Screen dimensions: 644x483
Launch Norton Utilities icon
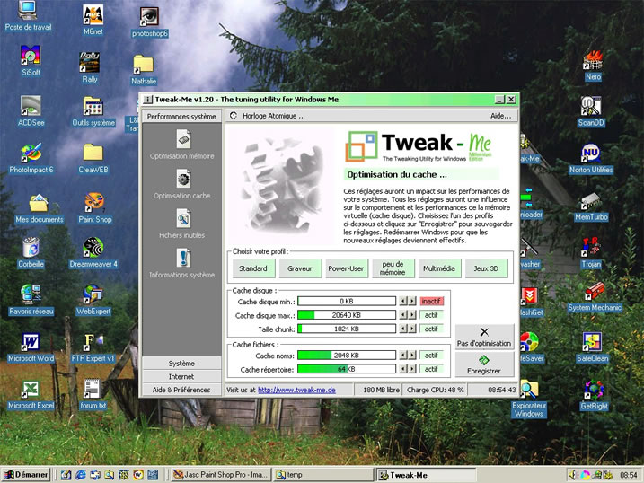click(591, 158)
